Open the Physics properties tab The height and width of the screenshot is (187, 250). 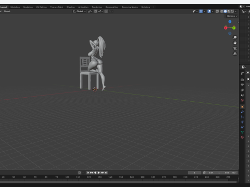242,122
